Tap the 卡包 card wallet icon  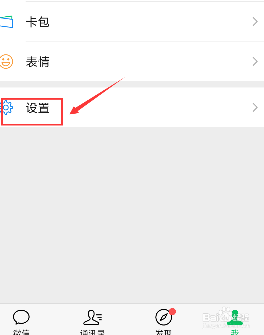pyautogui.click(x=6, y=22)
